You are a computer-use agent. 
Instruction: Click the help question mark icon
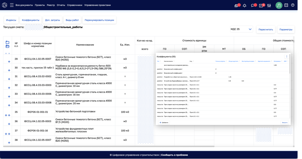[293, 5]
